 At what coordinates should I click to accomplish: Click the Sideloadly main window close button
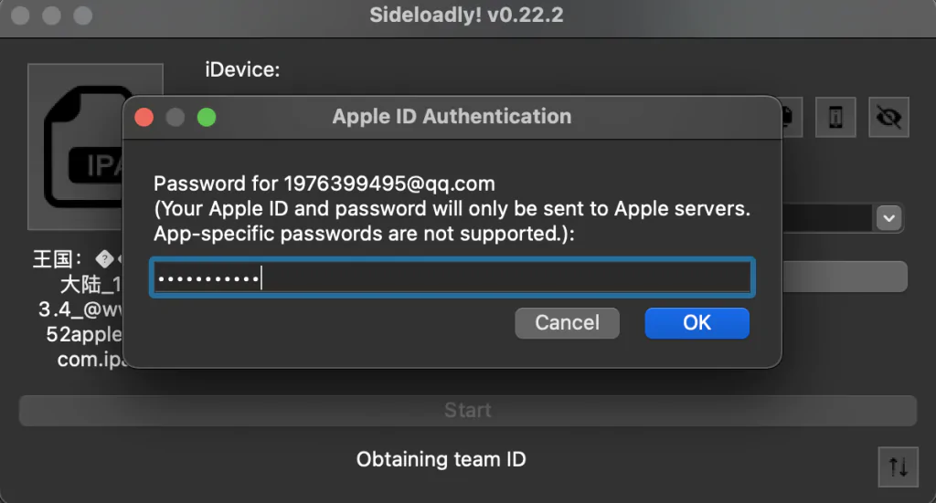20,15
